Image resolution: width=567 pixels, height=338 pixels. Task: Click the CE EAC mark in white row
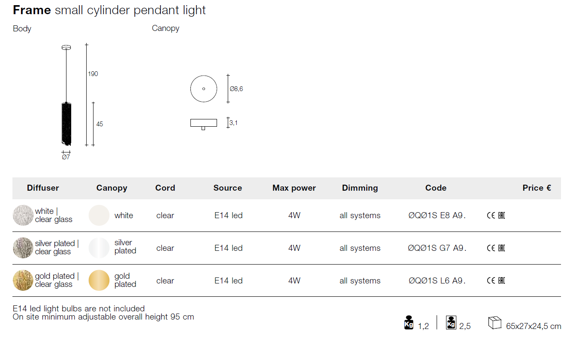tap(496, 216)
